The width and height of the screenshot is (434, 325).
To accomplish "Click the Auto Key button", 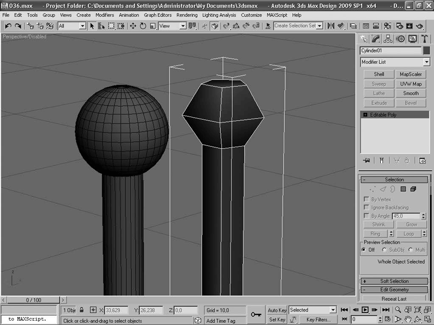I will (277, 310).
